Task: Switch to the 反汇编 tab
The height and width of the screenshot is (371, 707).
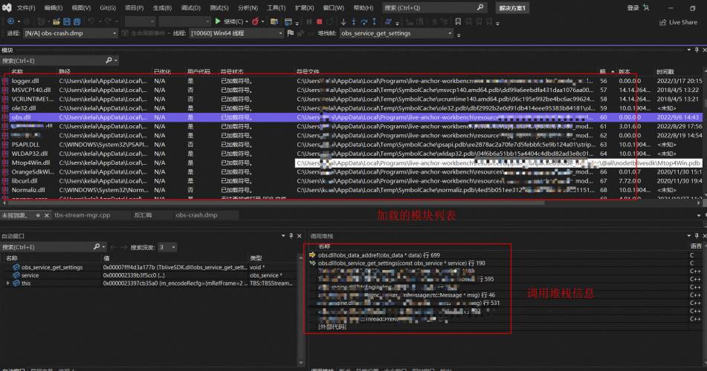Action: [143, 215]
